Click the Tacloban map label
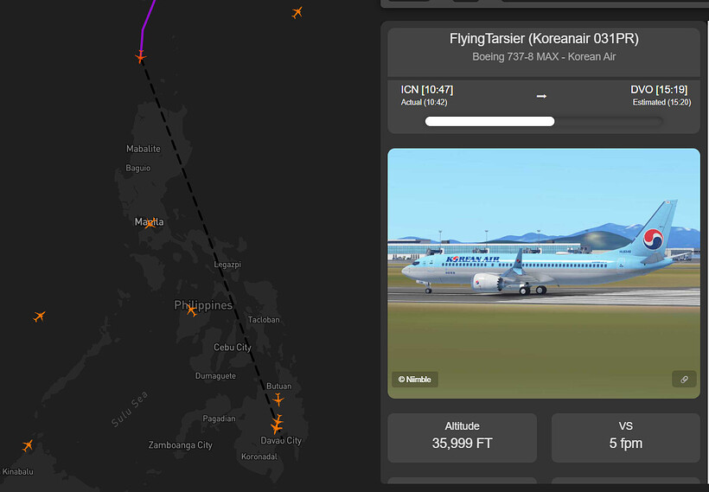Image resolution: width=709 pixels, height=492 pixels. pyautogui.click(x=264, y=319)
